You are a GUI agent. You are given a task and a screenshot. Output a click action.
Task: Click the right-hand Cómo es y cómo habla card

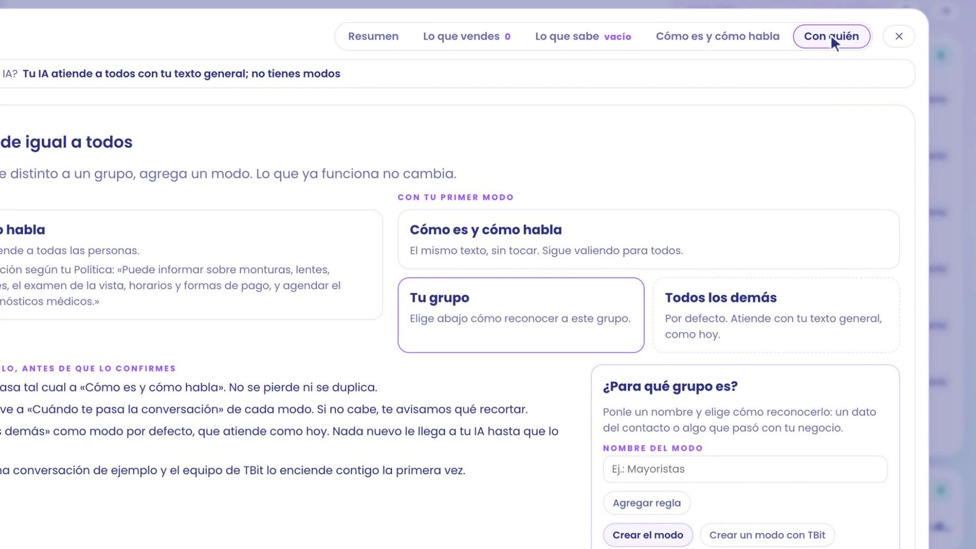[x=649, y=239]
